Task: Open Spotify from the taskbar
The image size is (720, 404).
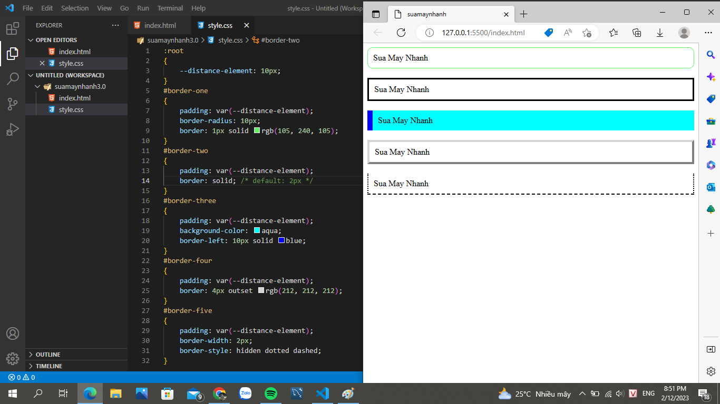Action: click(x=271, y=393)
